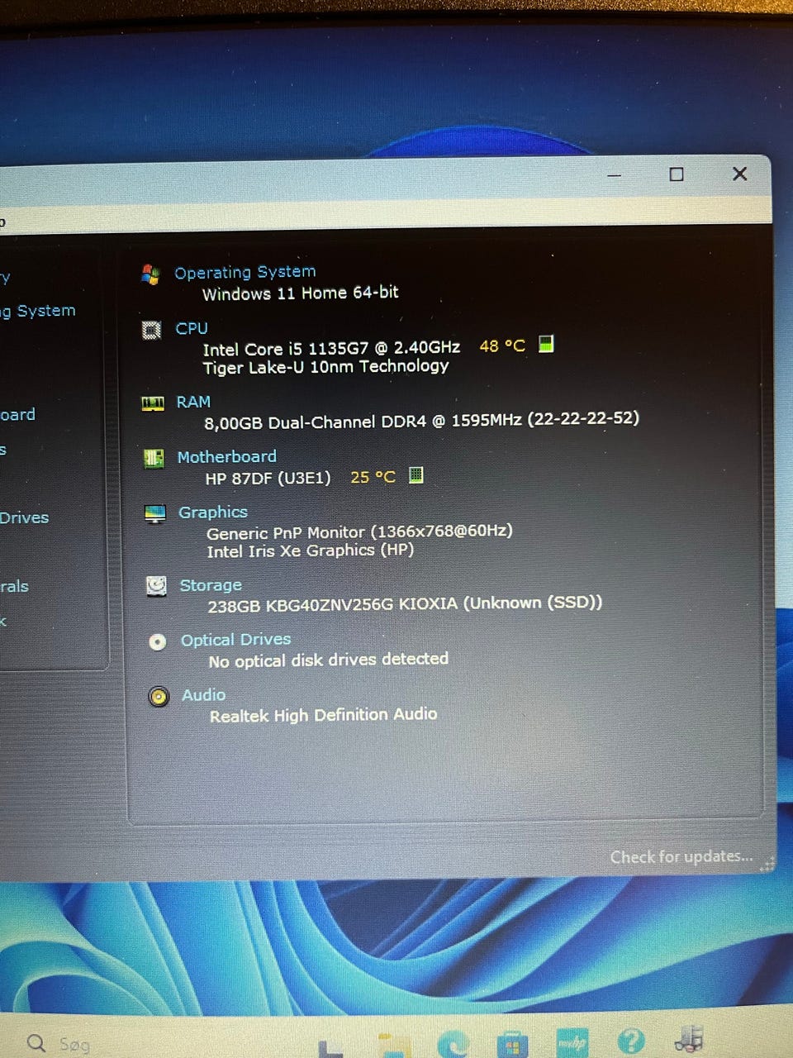Open the question mark help app in taskbar
This screenshot has width=793, height=1058.
(630, 1041)
